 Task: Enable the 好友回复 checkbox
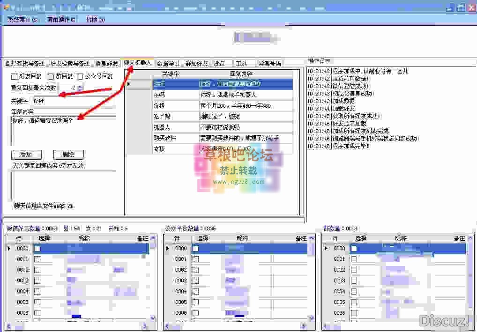(x=14, y=77)
